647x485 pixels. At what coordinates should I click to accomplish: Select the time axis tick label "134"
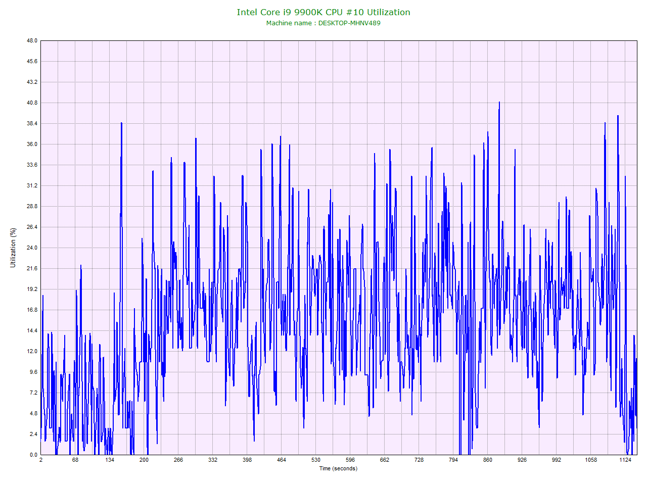tap(110, 460)
